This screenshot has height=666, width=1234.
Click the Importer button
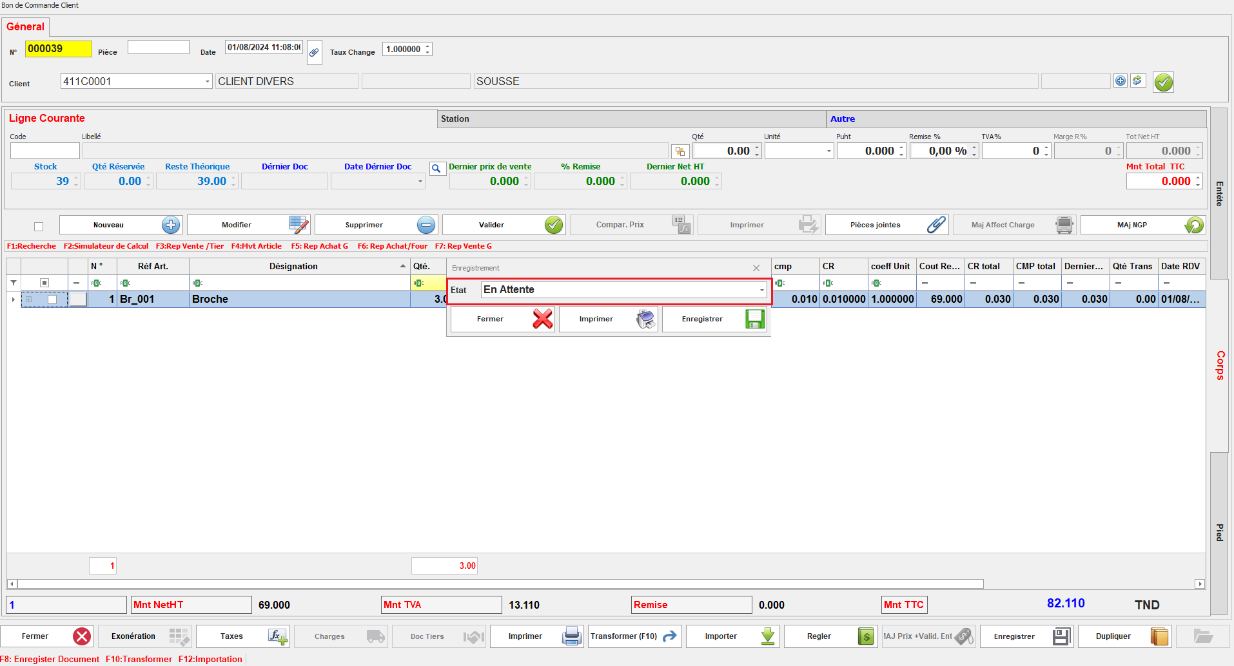733,636
